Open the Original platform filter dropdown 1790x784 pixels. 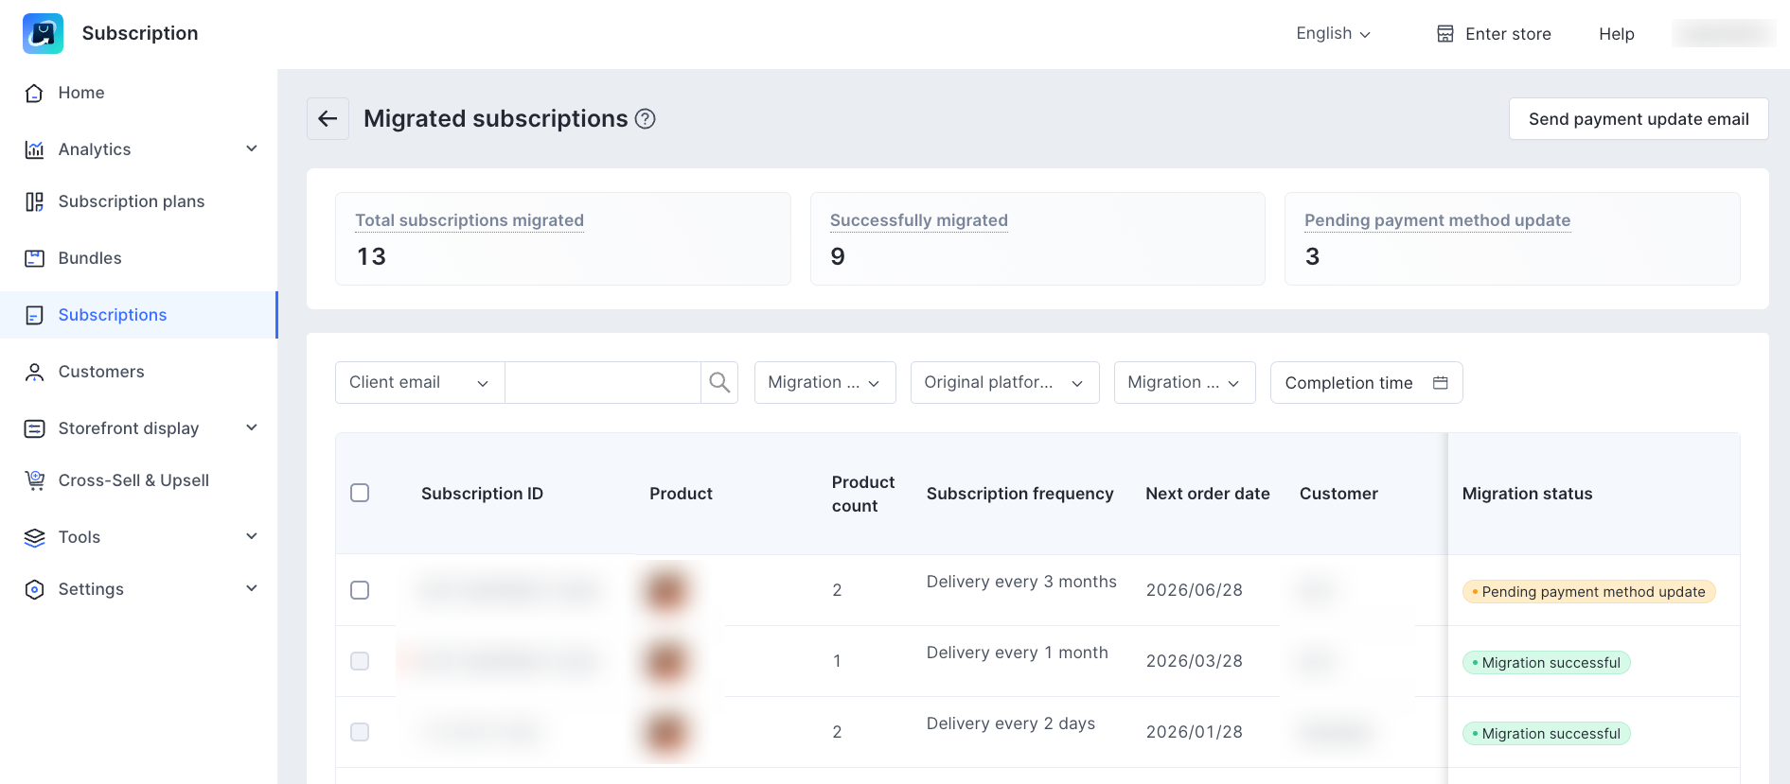[x=1003, y=382]
